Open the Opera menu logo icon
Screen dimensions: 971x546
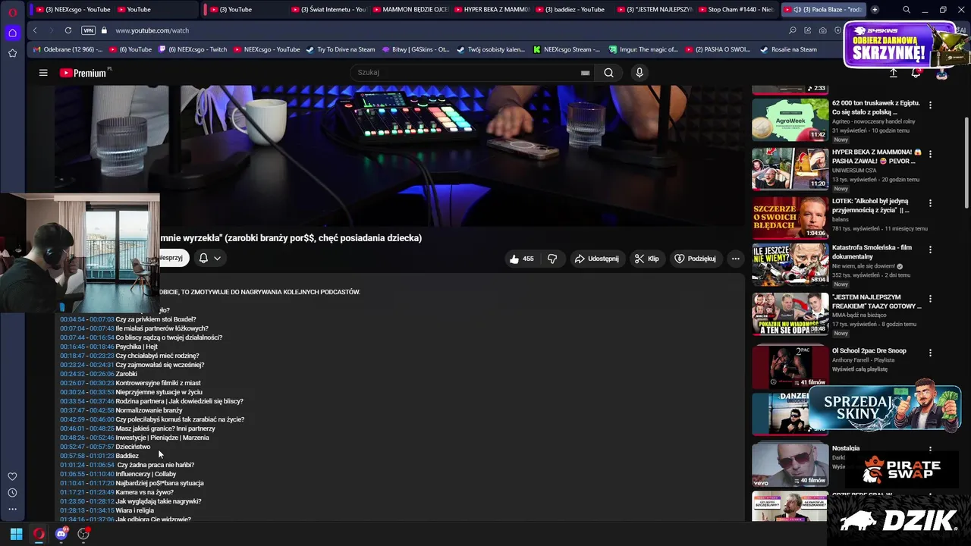[12, 12]
